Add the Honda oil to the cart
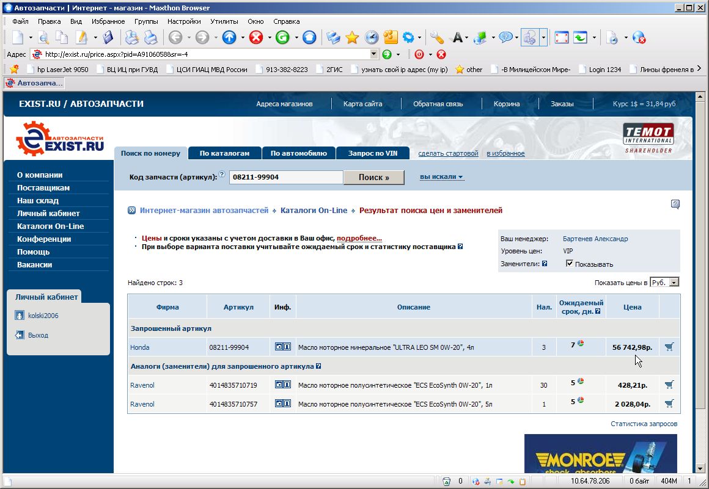Screen dimensions: 709x489 pyautogui.click(x=669, y=347)
